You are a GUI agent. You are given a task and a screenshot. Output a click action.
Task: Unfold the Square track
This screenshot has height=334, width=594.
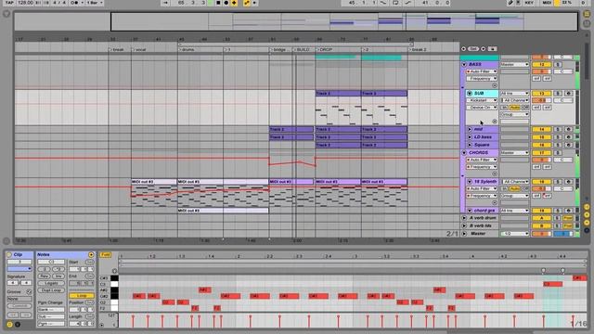tap(470, 145)
